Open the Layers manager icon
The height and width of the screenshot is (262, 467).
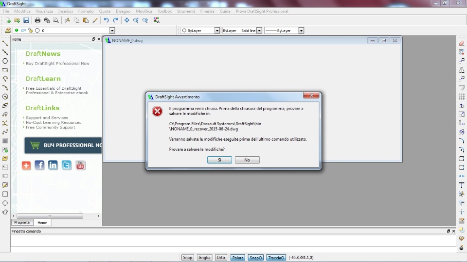(x=8, y=30)
